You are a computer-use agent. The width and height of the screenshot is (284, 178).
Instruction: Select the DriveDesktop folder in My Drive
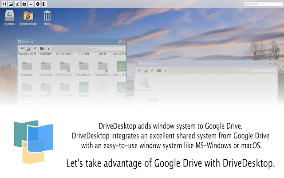65,90
